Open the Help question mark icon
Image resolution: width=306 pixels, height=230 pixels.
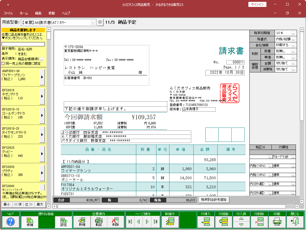pyautogui.click(x=11, y=222)
